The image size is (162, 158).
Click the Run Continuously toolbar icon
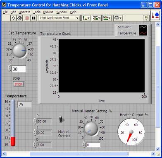pos(20,18)
